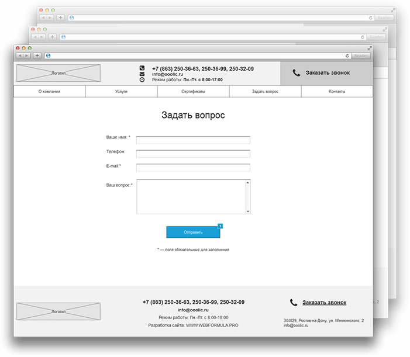Click the text area scrollbar down arrow

(247, 212)
